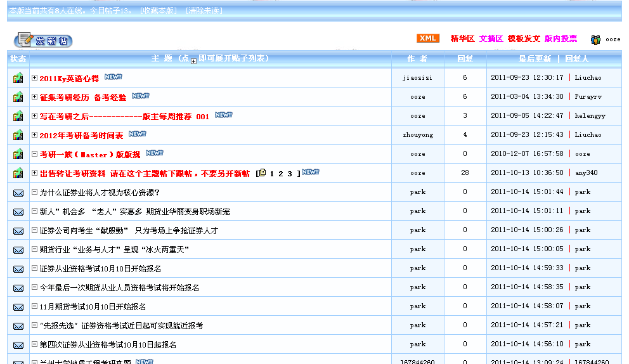Open thread 2012年考研备考时间表

[81, 136]
